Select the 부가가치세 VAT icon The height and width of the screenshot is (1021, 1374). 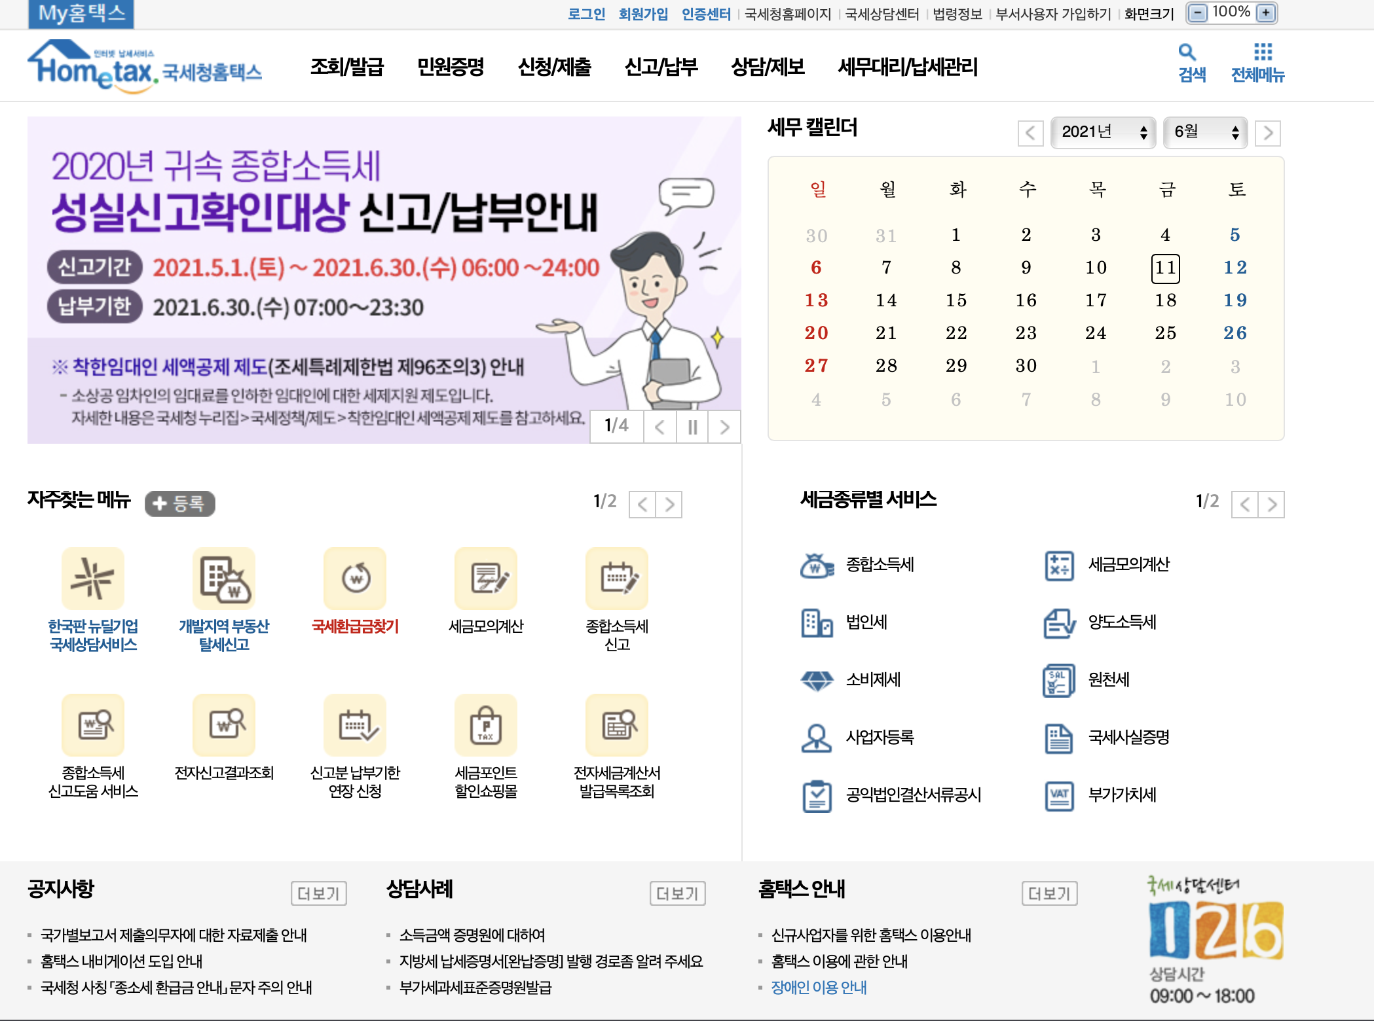1059,795
